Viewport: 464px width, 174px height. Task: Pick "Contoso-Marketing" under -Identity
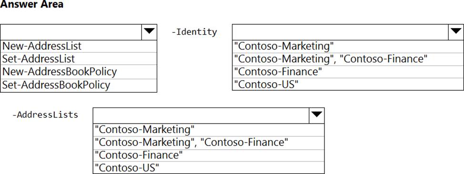tap(348, 47)
